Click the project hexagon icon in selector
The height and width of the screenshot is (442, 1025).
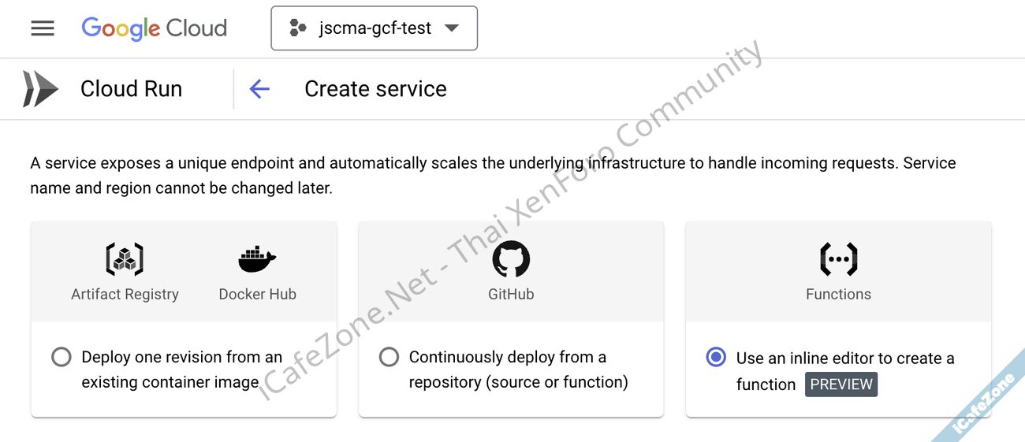pyautogui.click(x=298, y=28)
